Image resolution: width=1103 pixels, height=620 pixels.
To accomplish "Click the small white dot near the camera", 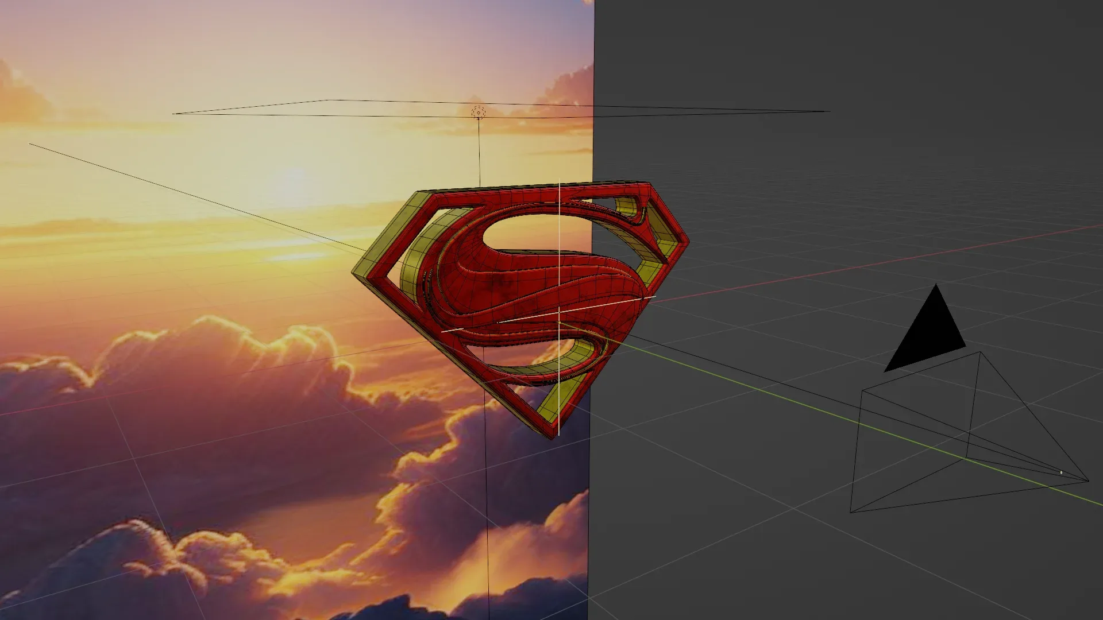I will click(x=1060, y=471).
